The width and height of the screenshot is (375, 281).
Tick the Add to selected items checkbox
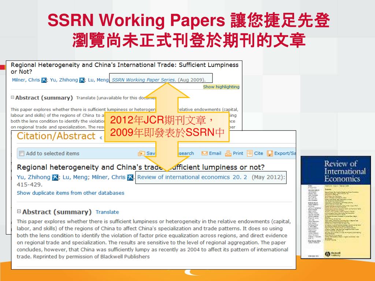click(x=22, y=153)
